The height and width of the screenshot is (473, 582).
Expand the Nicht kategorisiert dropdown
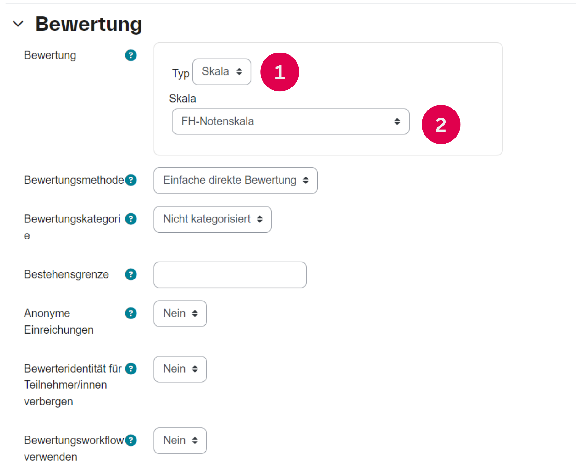(x=212, y=219)
